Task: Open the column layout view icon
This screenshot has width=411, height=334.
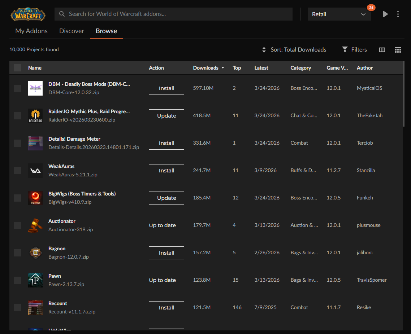Action: (382, 50)
